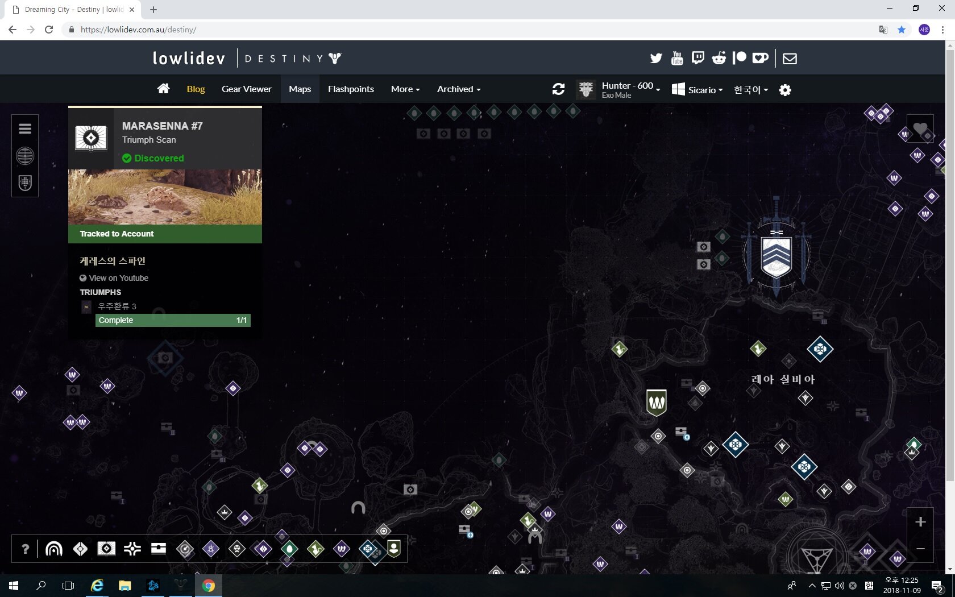This screenshot has height=597, width=955.
Task: Open a new browser tab
Action: (153, 10)
